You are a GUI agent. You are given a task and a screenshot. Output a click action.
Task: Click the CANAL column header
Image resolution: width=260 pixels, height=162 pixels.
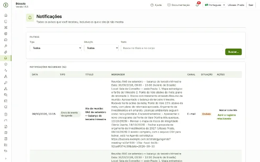(191, 75)
